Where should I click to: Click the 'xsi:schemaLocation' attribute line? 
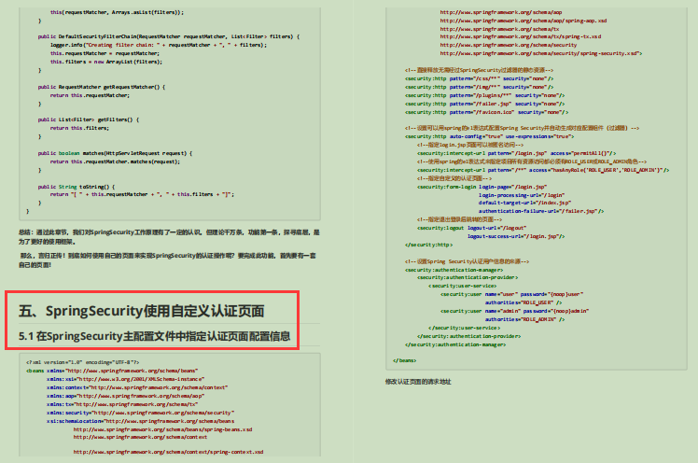point(140,421)
